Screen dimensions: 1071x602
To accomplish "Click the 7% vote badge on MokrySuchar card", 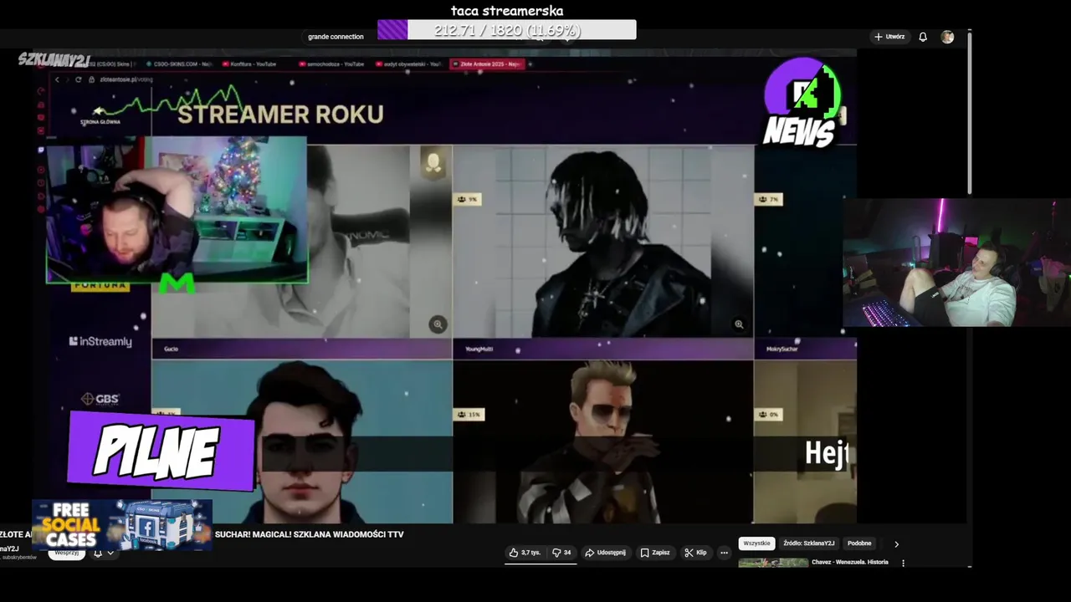I will tap(769, 199).
